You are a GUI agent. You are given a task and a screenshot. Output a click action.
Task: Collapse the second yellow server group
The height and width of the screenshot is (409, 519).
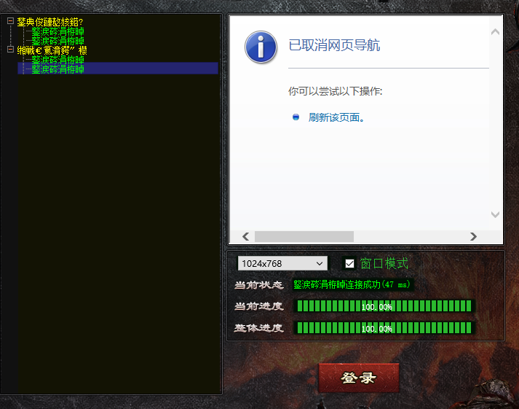point(10,50)
